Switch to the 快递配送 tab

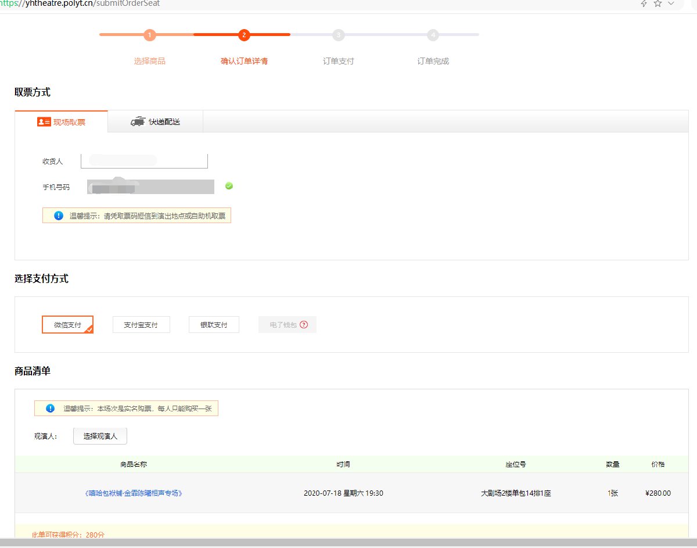pos(156,122)
